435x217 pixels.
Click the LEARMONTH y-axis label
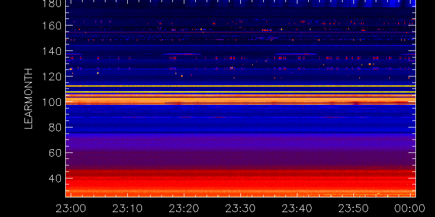tap(29, 99)
